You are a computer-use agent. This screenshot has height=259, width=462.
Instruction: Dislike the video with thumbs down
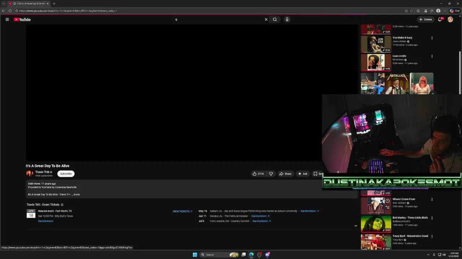click(271, 174)
